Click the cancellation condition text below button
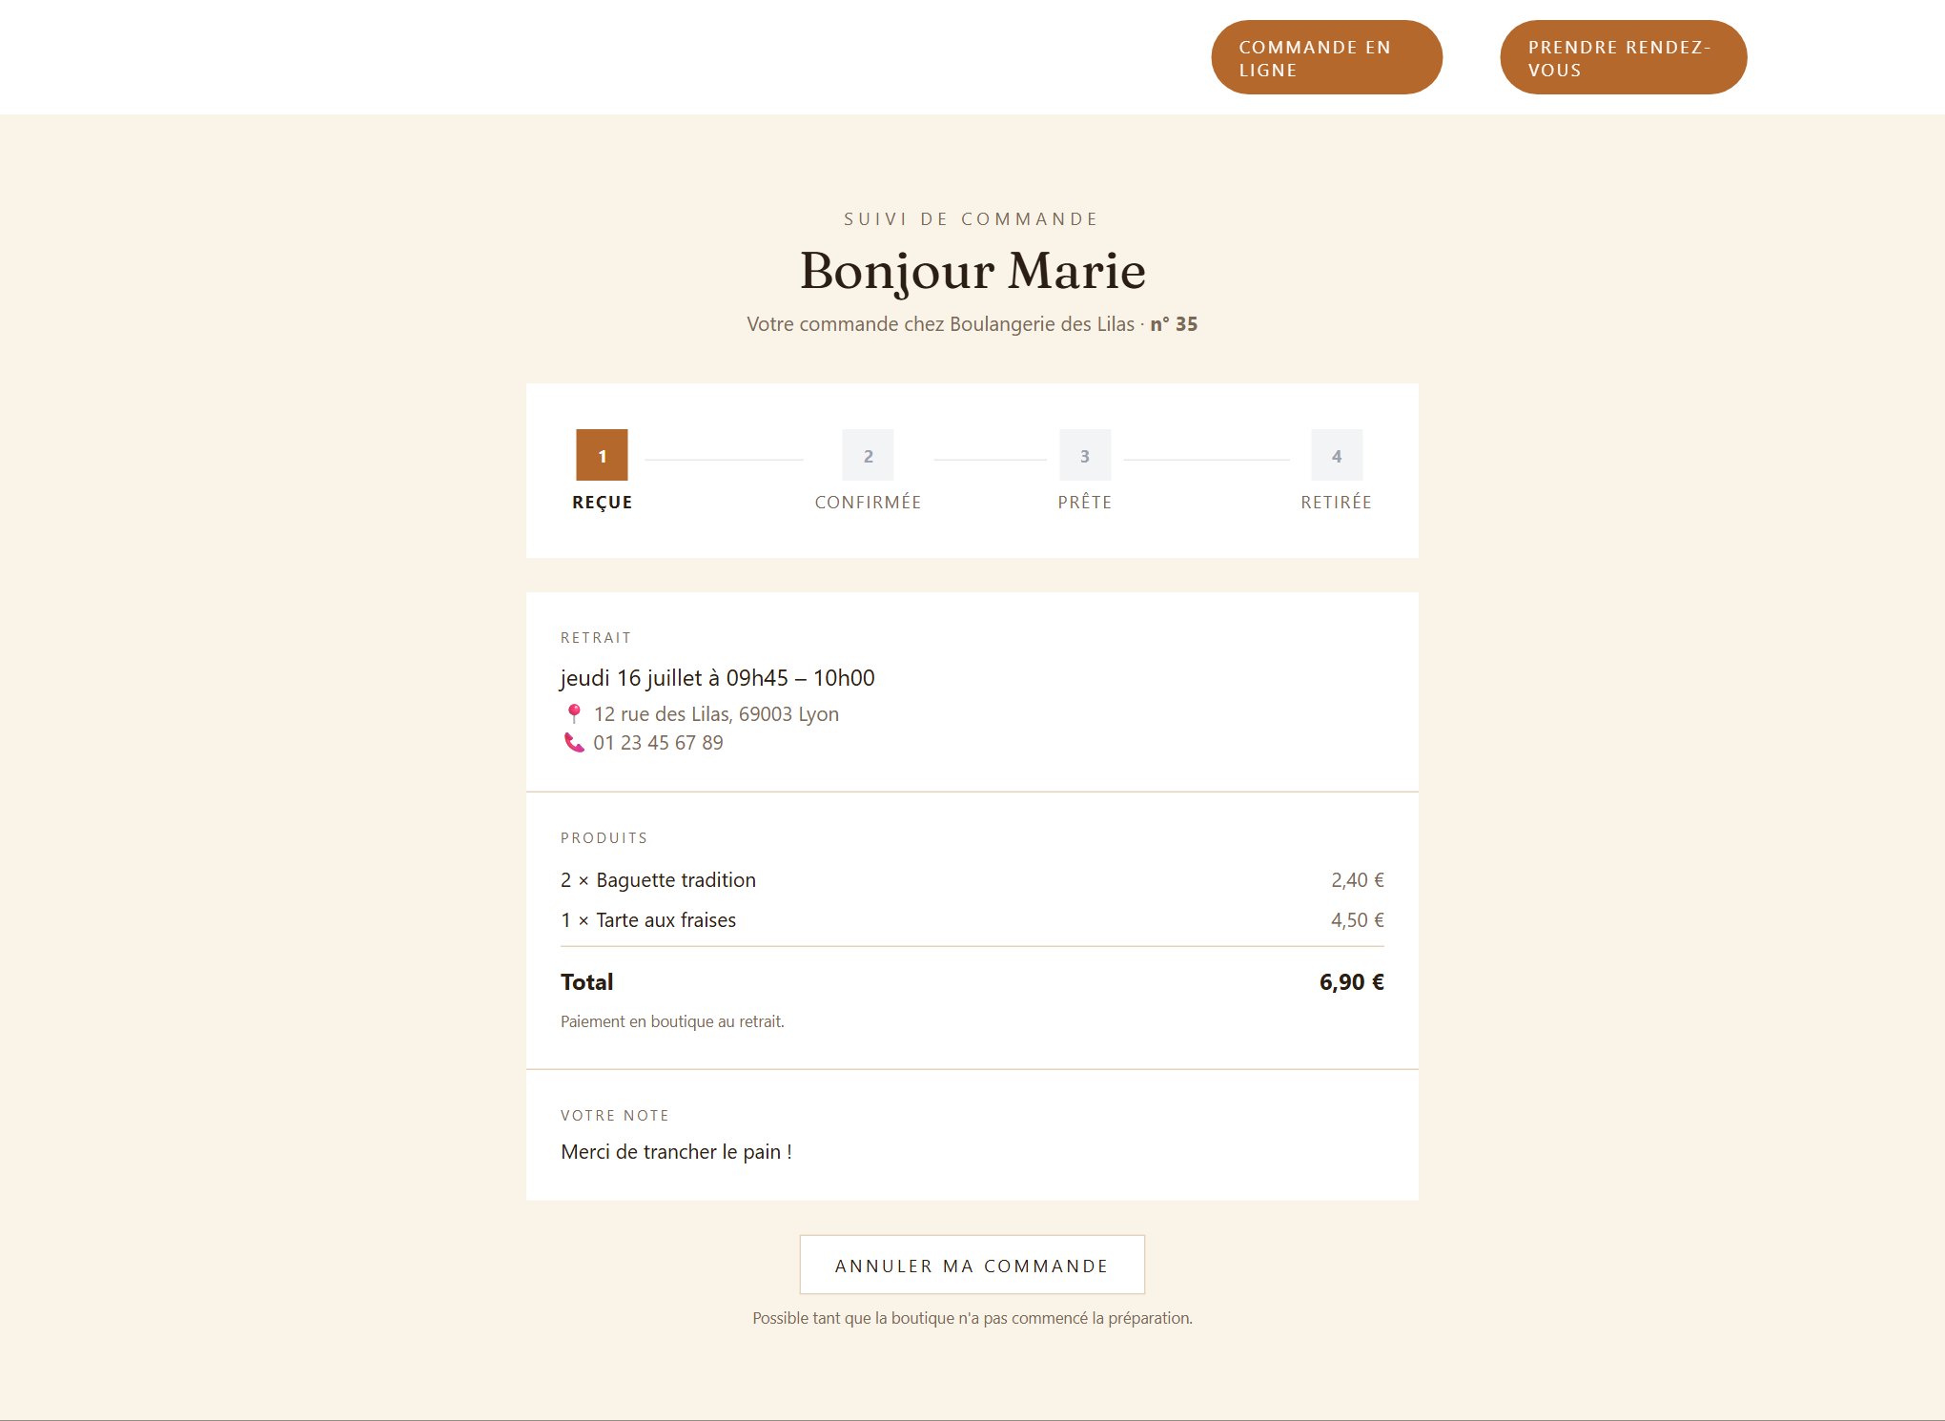 coord(972,1318)
